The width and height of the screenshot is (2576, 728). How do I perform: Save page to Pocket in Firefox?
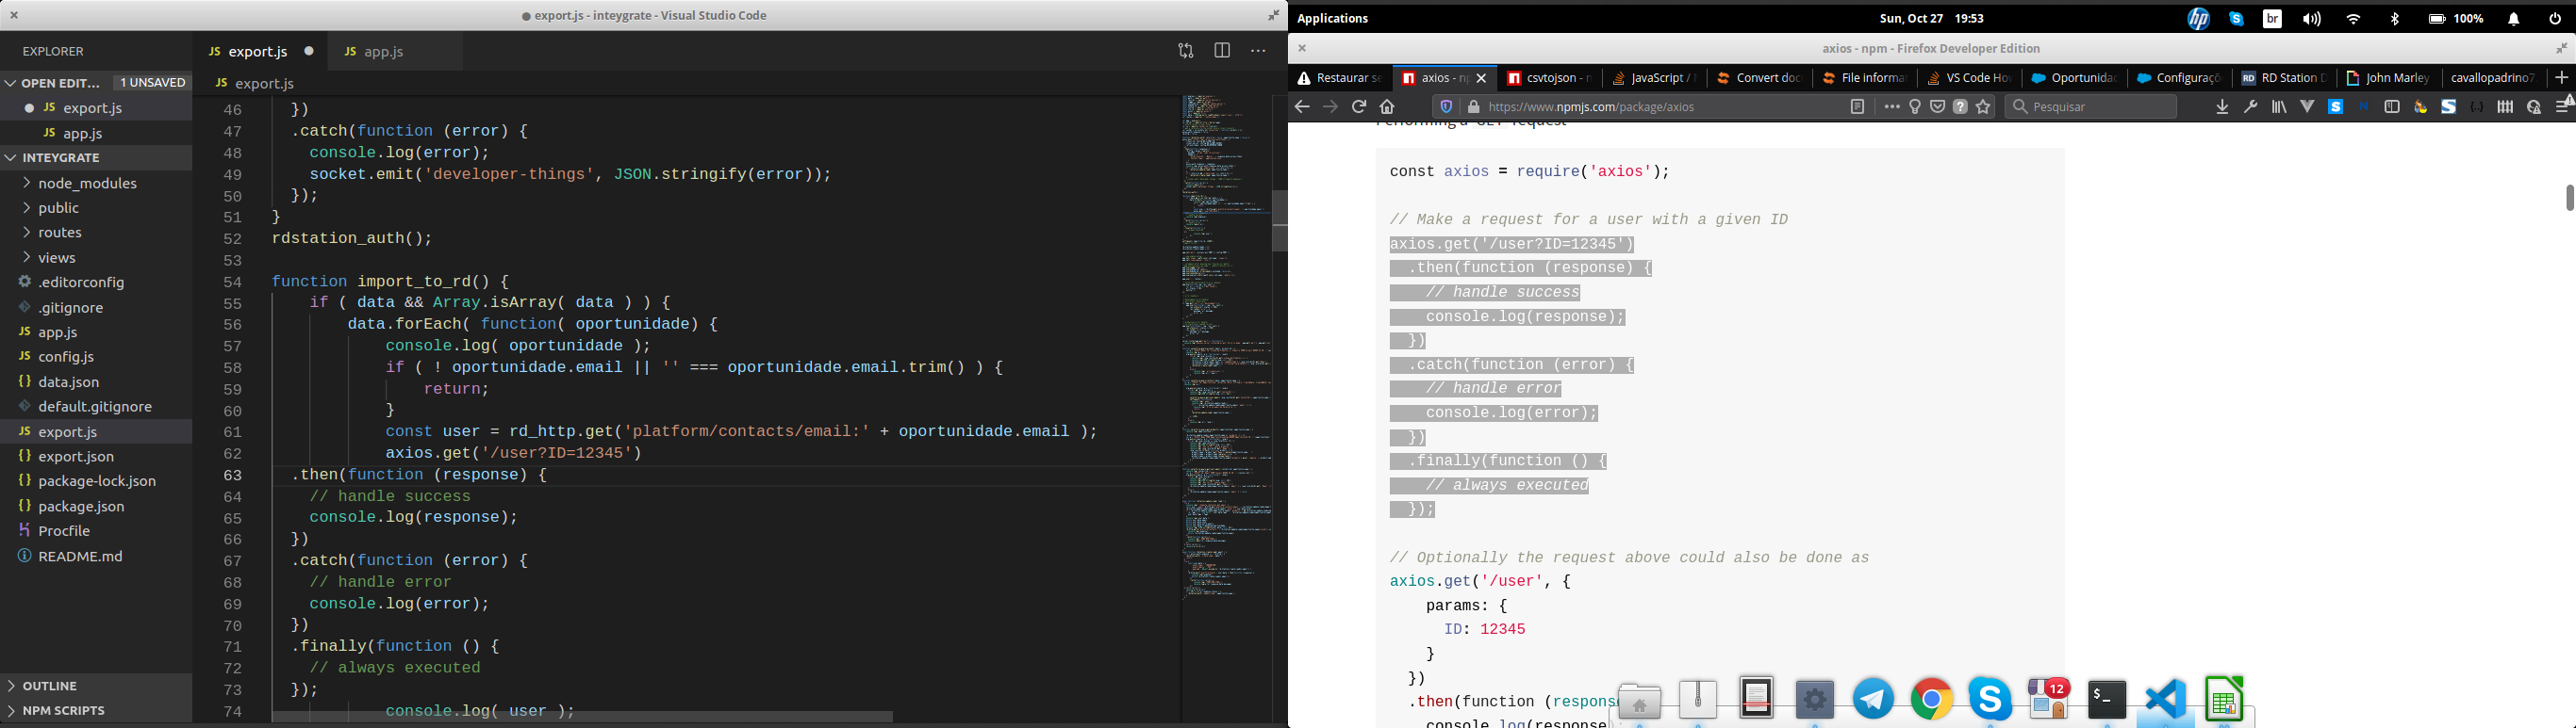1937,106
